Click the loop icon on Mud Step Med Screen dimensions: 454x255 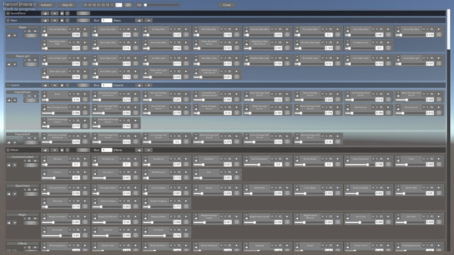coord(230,29)
